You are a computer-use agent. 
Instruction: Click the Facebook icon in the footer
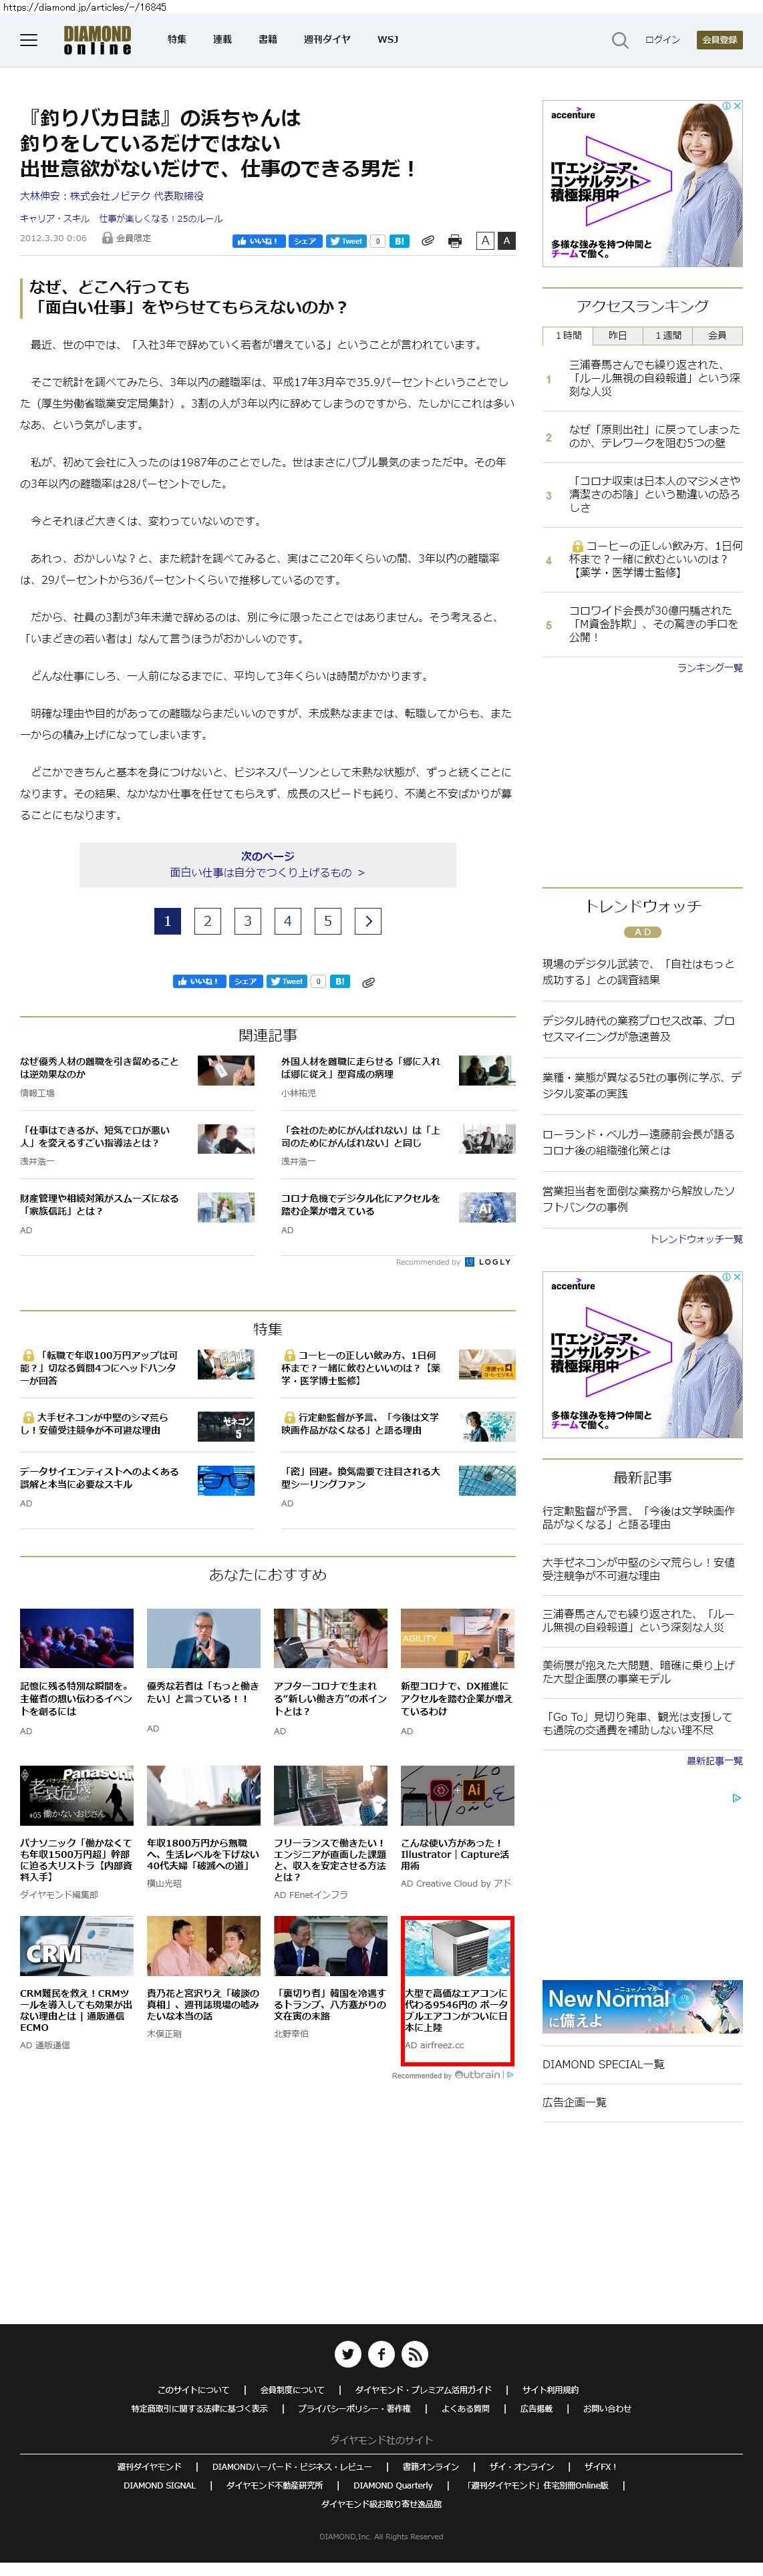pyautogui.click(x=381, y=2353)
